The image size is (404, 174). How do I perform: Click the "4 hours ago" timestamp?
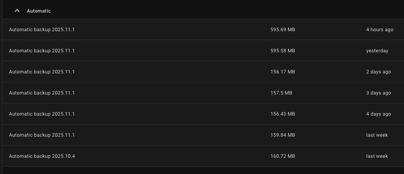pyautogui.click(x=379, y=30)
